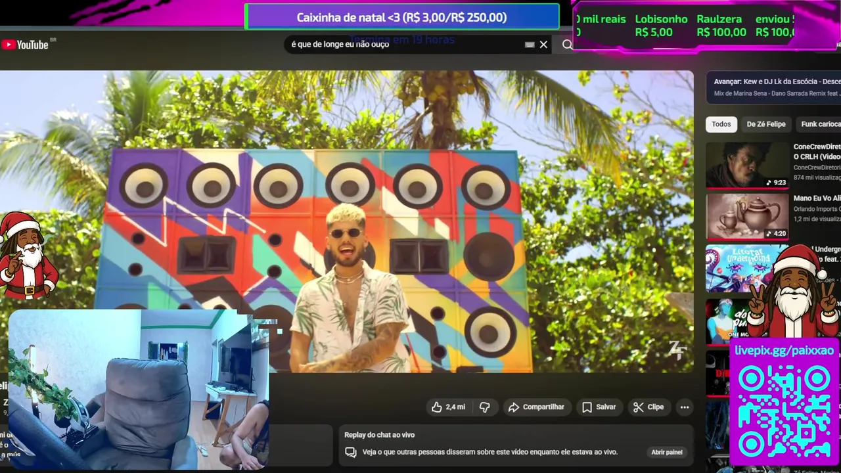
Task: Click Abrir painel for the chat replay
Action: coord(666,452)
